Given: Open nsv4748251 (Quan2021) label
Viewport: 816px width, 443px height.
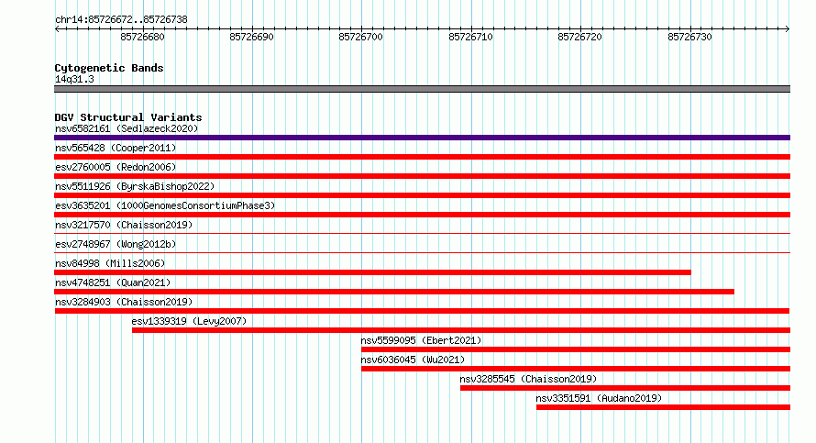Looking at the screenshot, I should 113,282.
